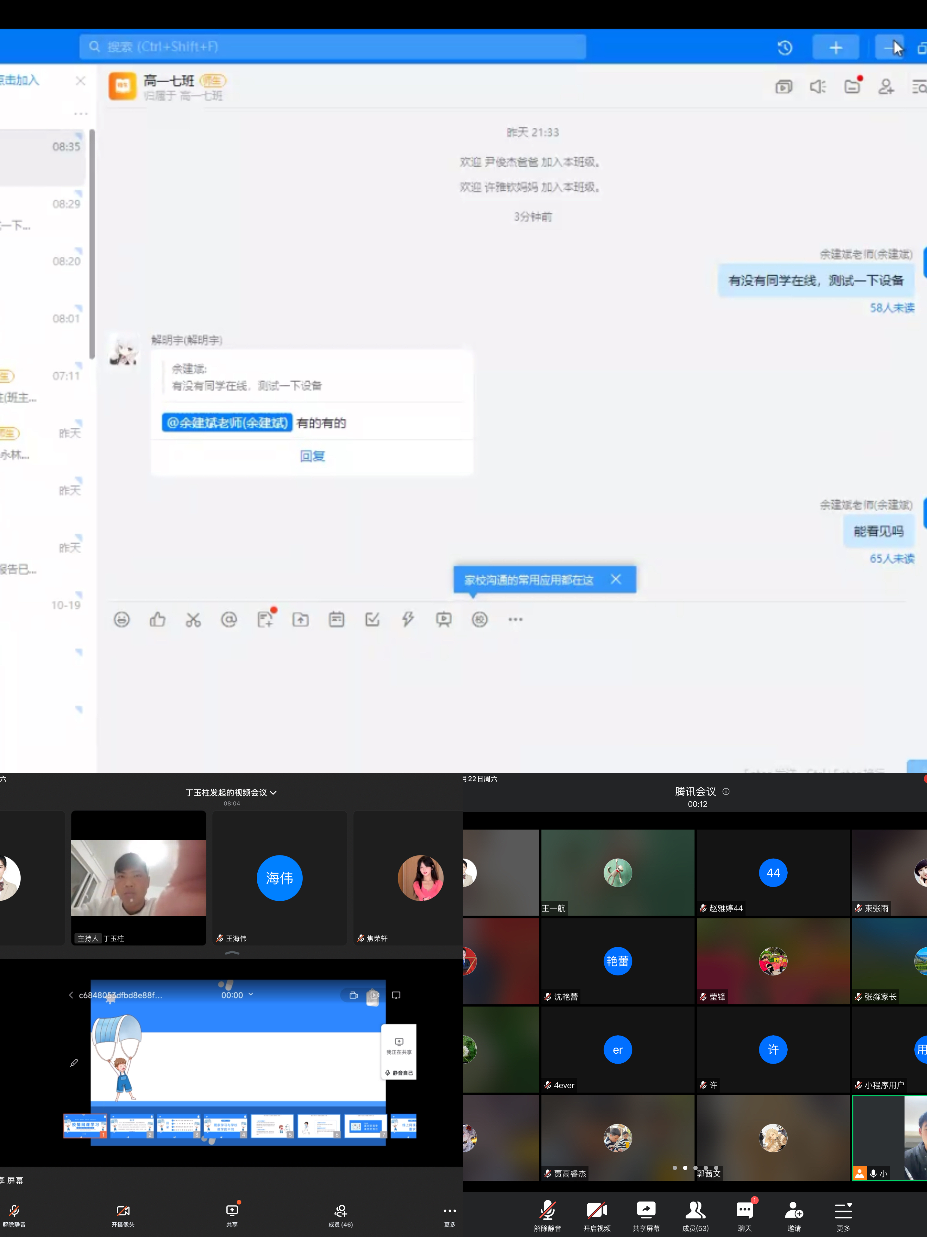Click the scissors screenshot icon
This screenshot has height=1237, width=927.
[193, 620]
